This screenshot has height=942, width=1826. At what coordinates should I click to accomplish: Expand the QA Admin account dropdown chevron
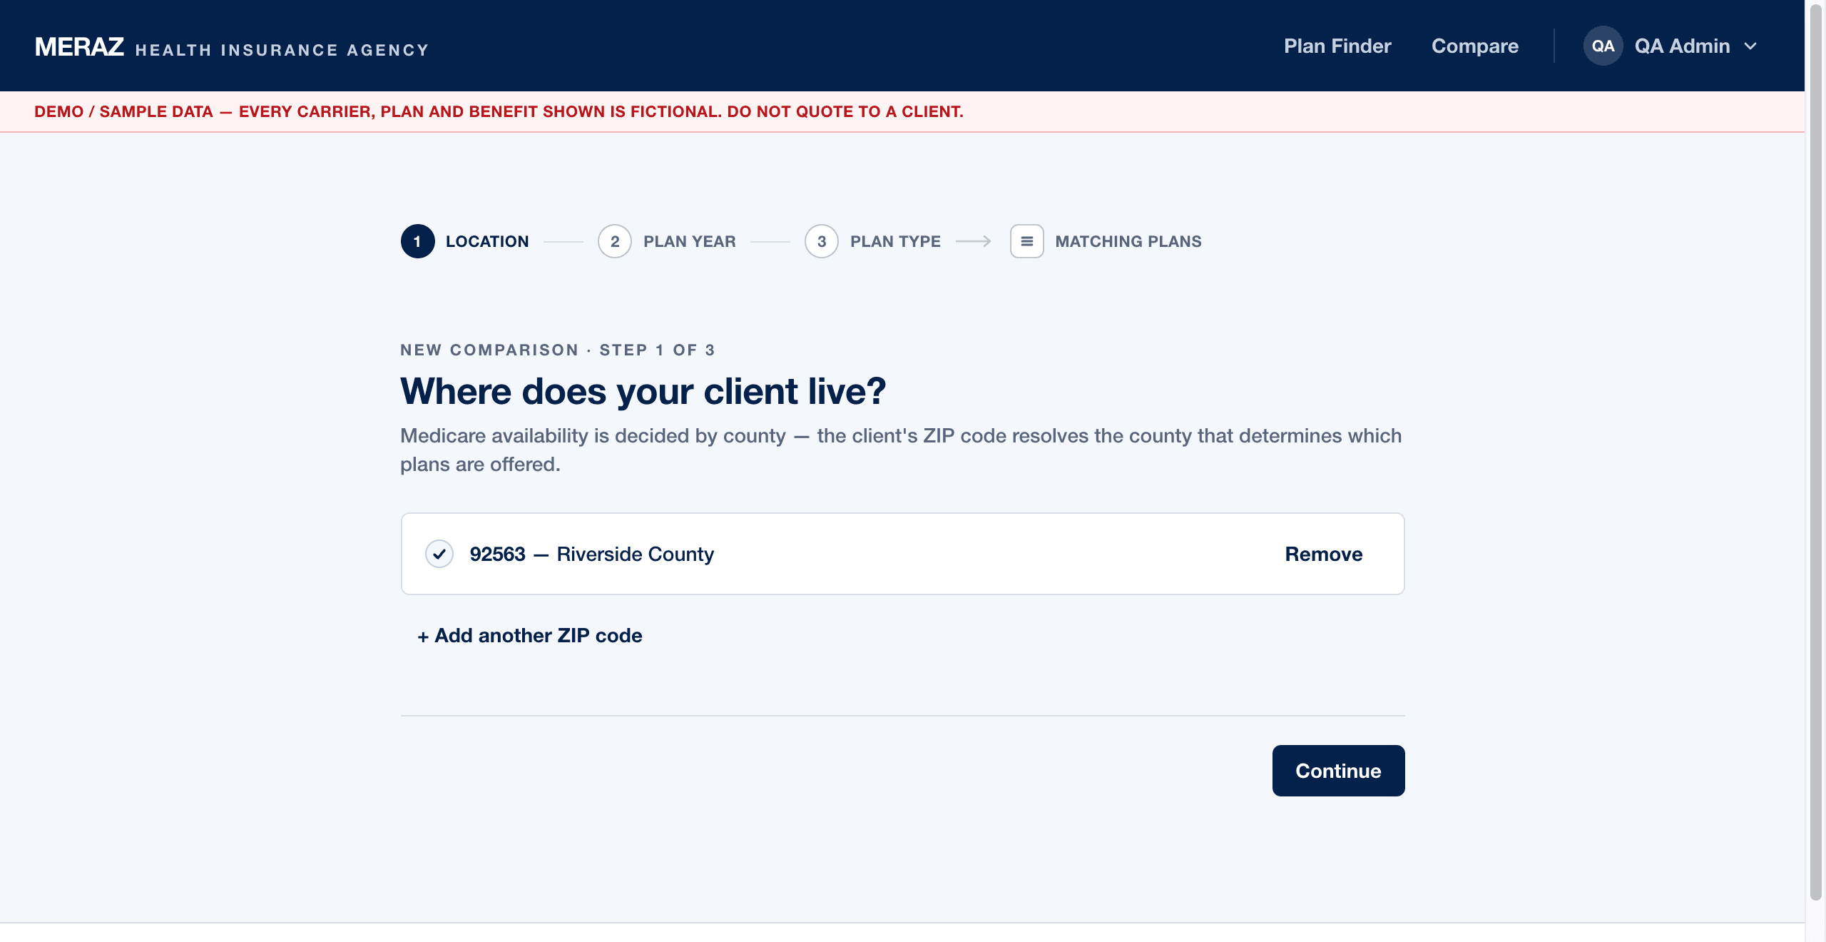(1750, 46)
